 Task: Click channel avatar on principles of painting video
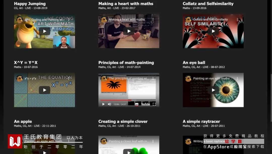(104, 78)
